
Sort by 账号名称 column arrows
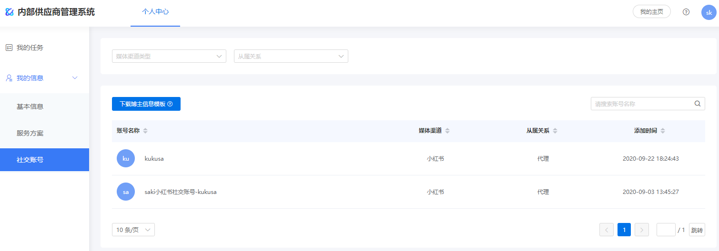145,131
